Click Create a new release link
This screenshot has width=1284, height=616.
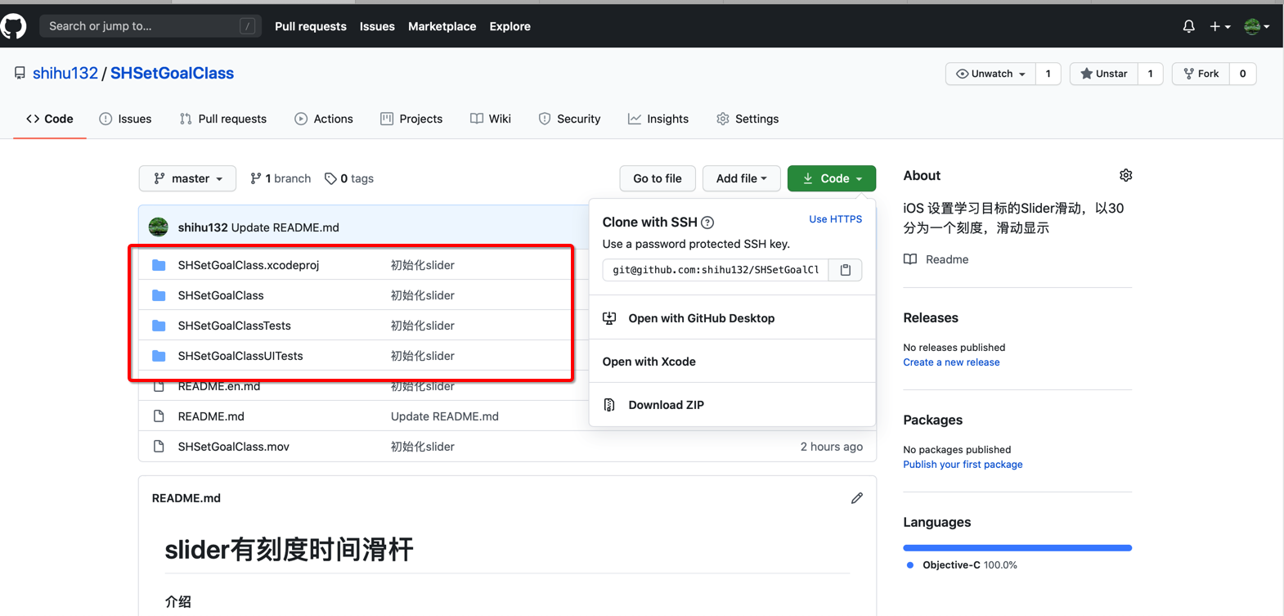click(x=951, y=362)
